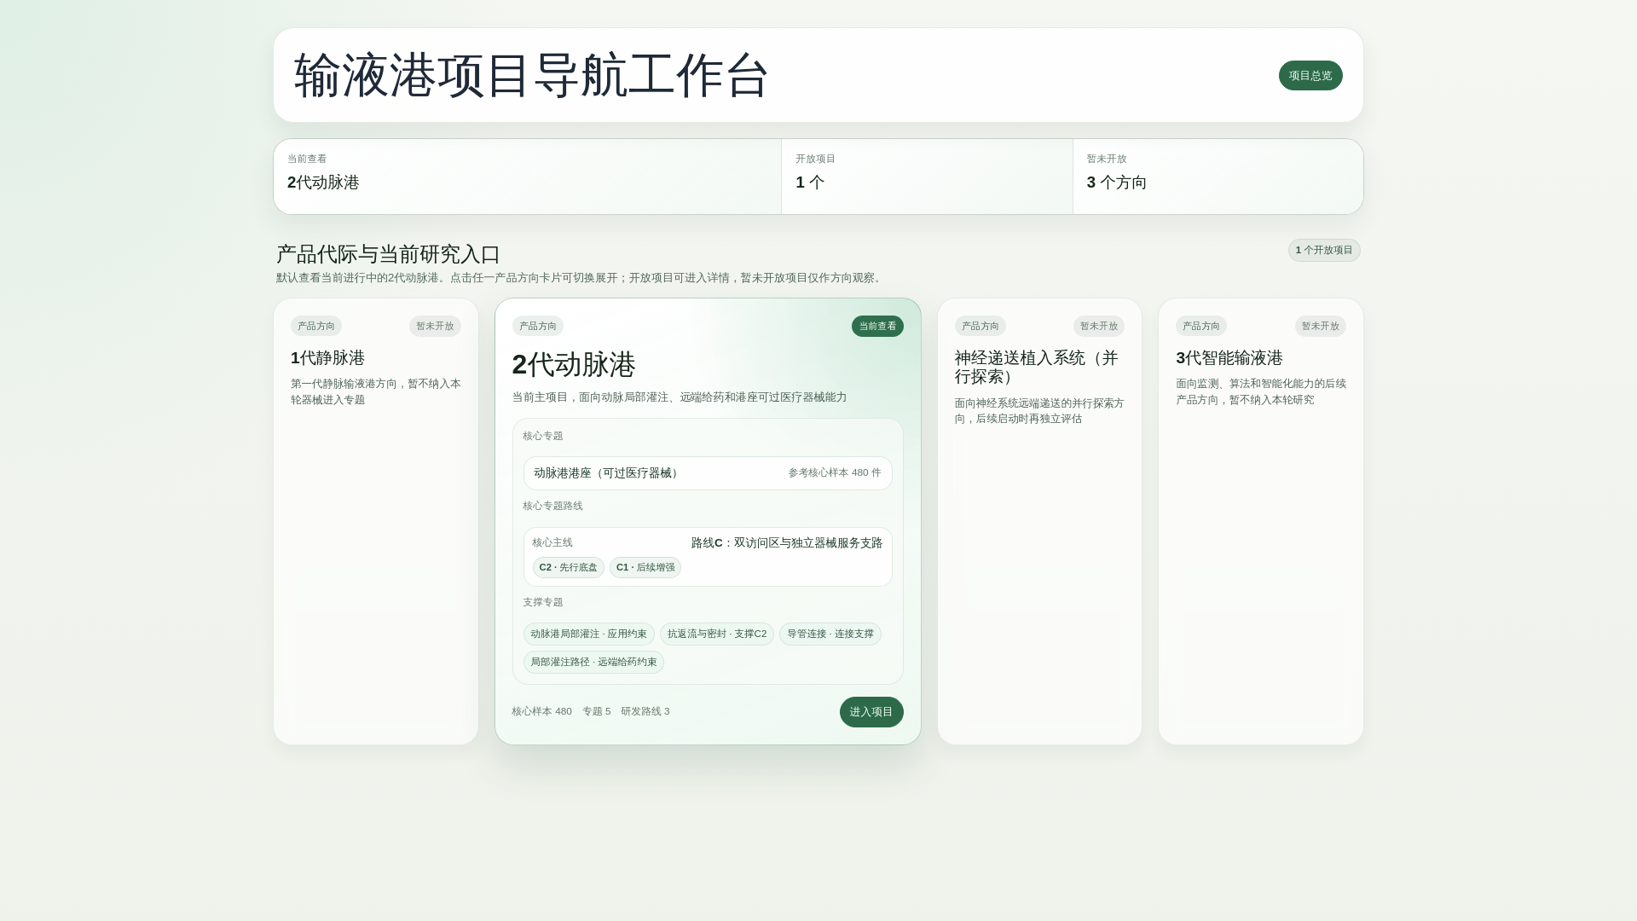The width and height of the screenshot is (1637, 921).
Task: Select the 3代智能输液港 product card
Action: 1261,521
